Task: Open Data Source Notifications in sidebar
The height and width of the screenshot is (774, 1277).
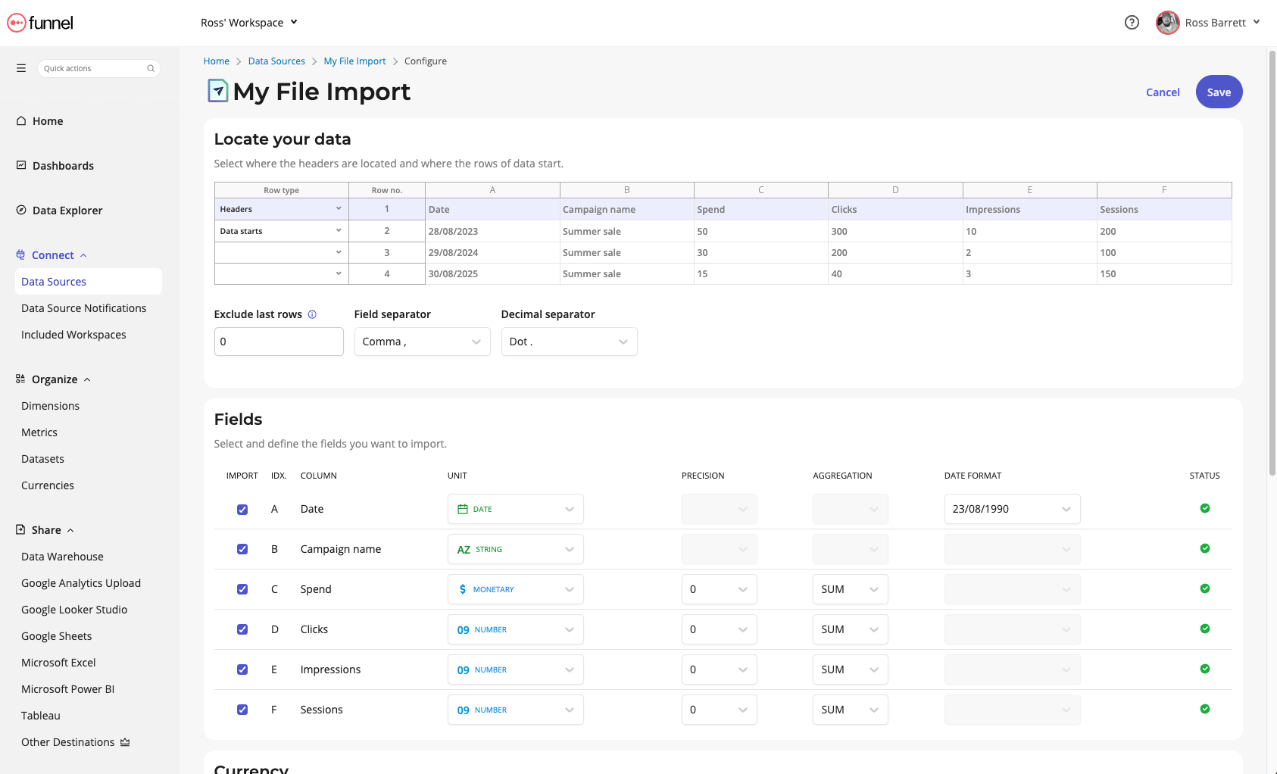Action: point(83,308)
